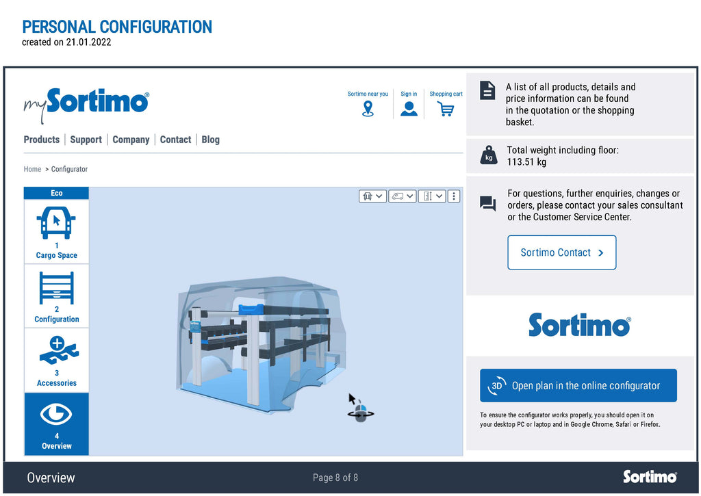Image resolution: width=701 pixels, height=496 pixels.
Task: Open the Shopping cart icon
Action: pos(446,109)
